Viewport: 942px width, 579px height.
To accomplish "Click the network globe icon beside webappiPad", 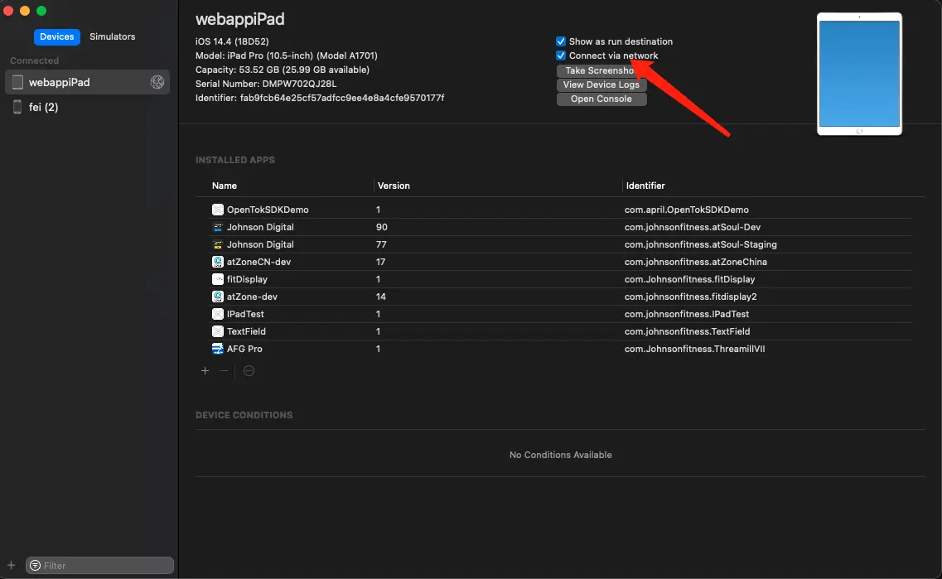I will [157, 82].
